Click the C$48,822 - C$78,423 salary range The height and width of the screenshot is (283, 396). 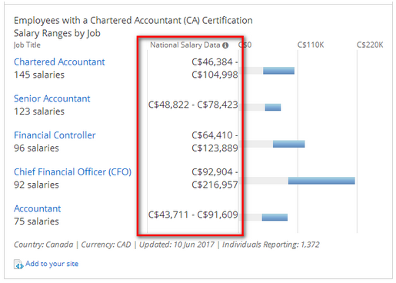click(x=193, y=105)
